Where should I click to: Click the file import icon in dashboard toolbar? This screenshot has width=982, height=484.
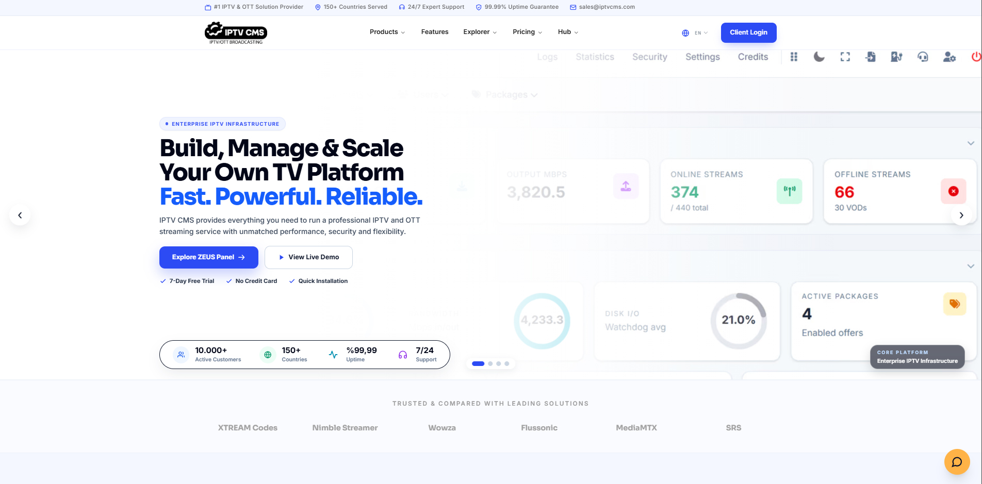(x=871, y=57)
